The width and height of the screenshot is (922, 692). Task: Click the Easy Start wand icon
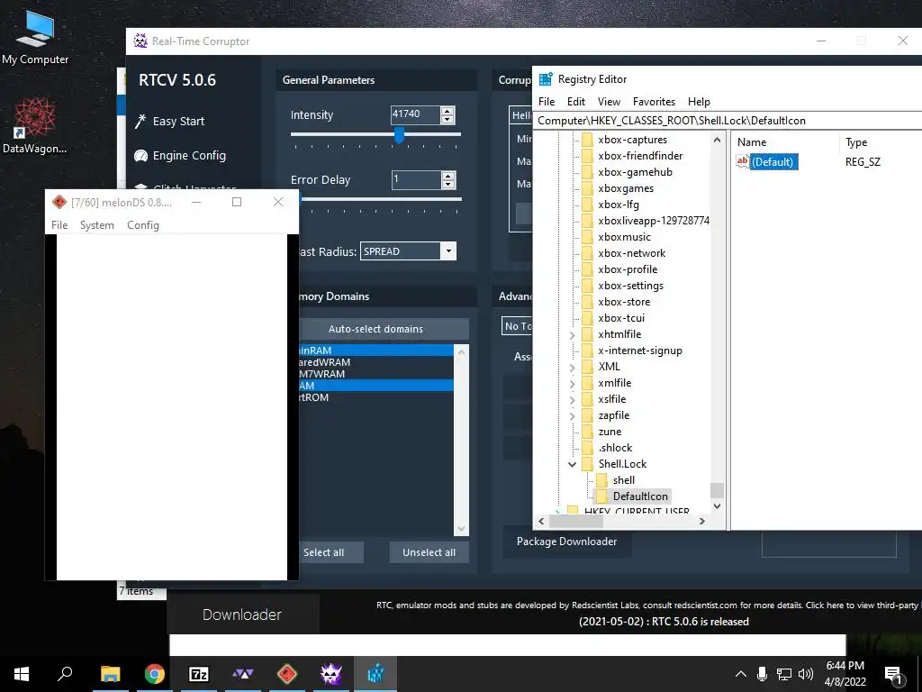pos(140,122)
